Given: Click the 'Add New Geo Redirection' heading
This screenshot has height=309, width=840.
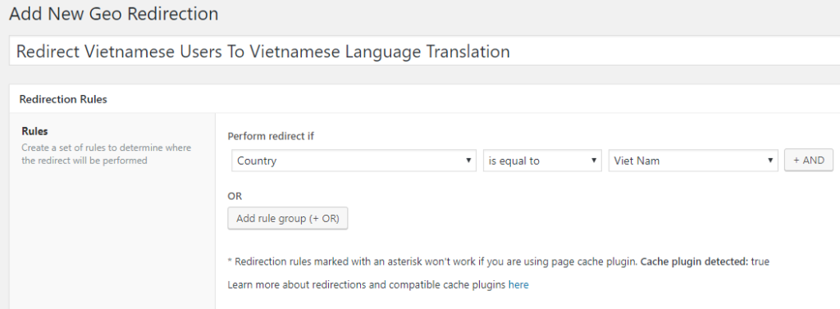Looking at the screenshot, I should coord(113,14).
